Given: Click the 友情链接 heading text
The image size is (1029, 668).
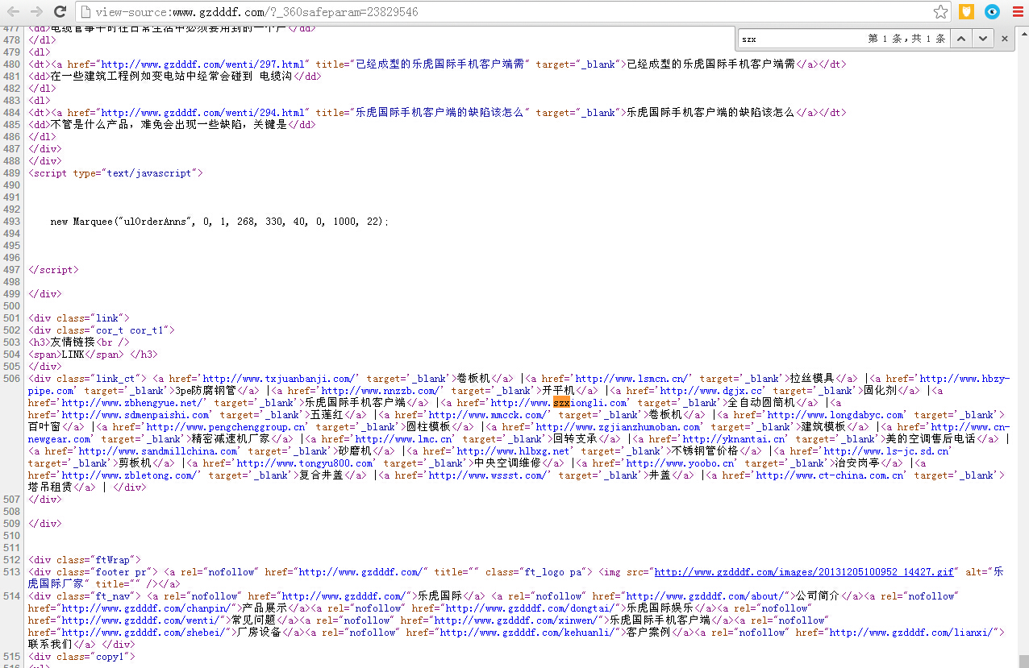Looking at the screenshot, I should click(x=73, y=342).
